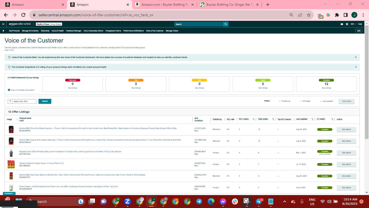
Task: Open the Seller Central mail icon
Action: pos(342,24)
